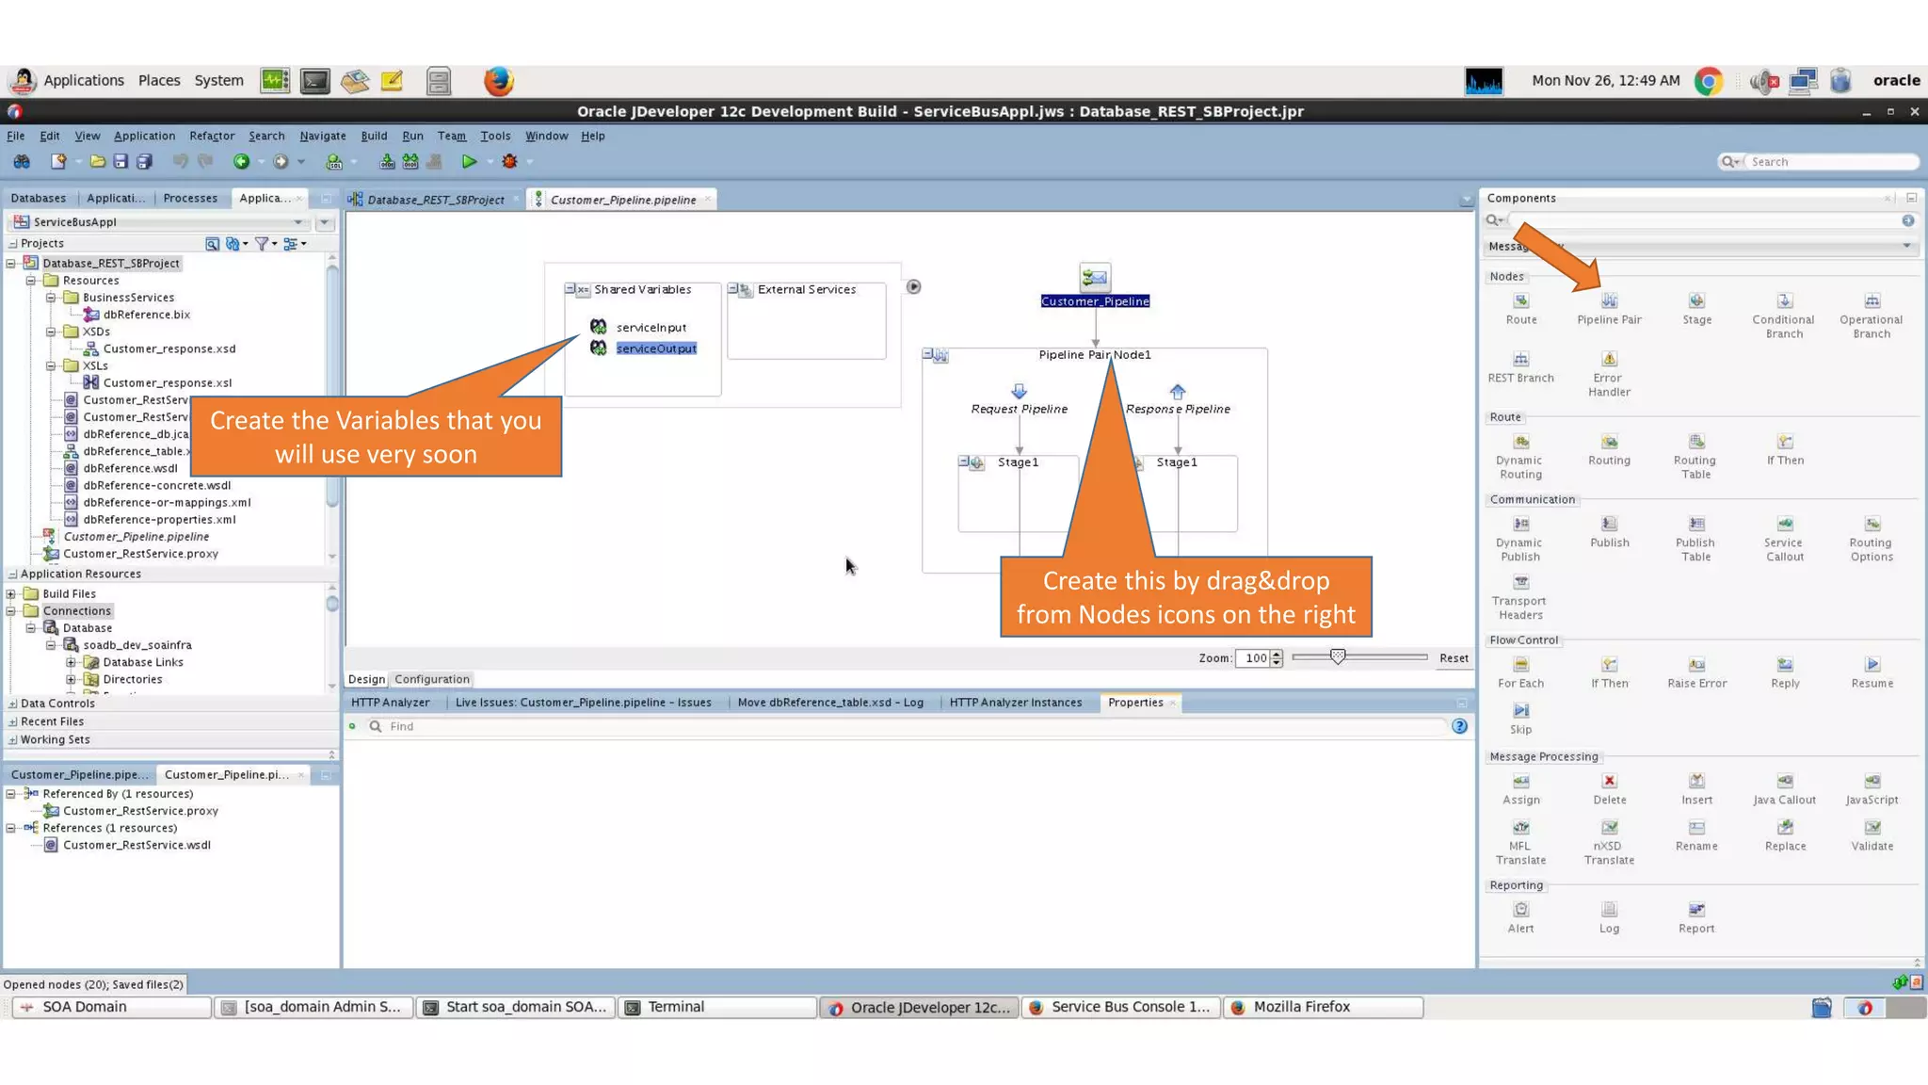Open the File menu
This screenshot has width=1928, height=1085.
(x=16, y=136)
